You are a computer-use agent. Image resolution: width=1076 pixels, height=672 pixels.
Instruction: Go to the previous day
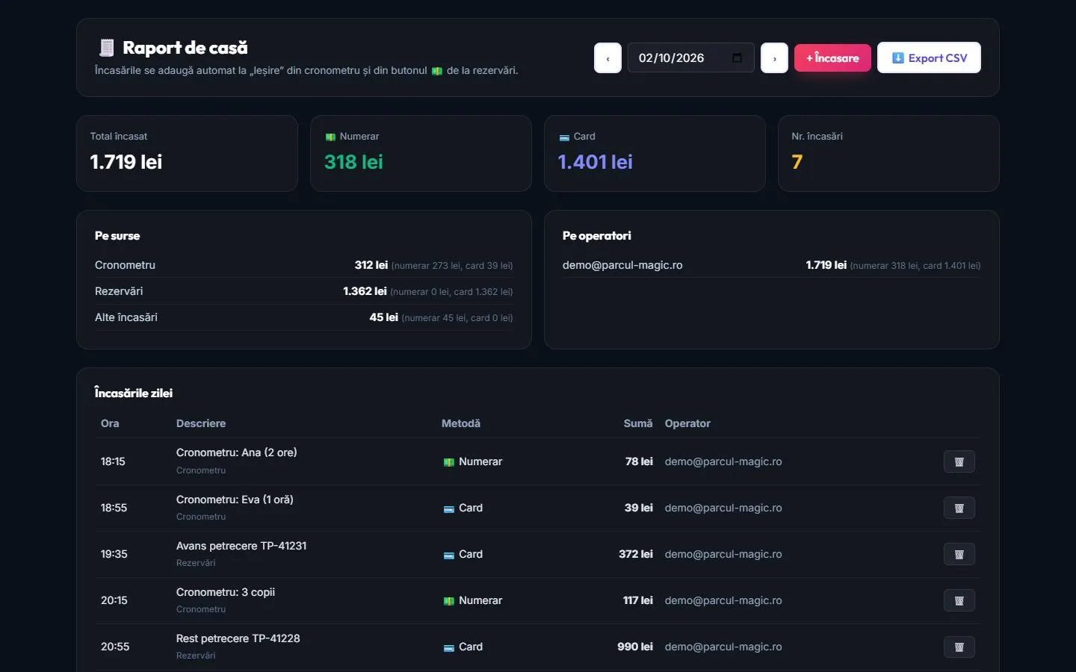607,58
